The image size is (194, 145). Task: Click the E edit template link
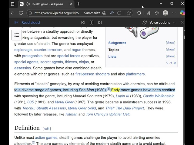[175, 63]
